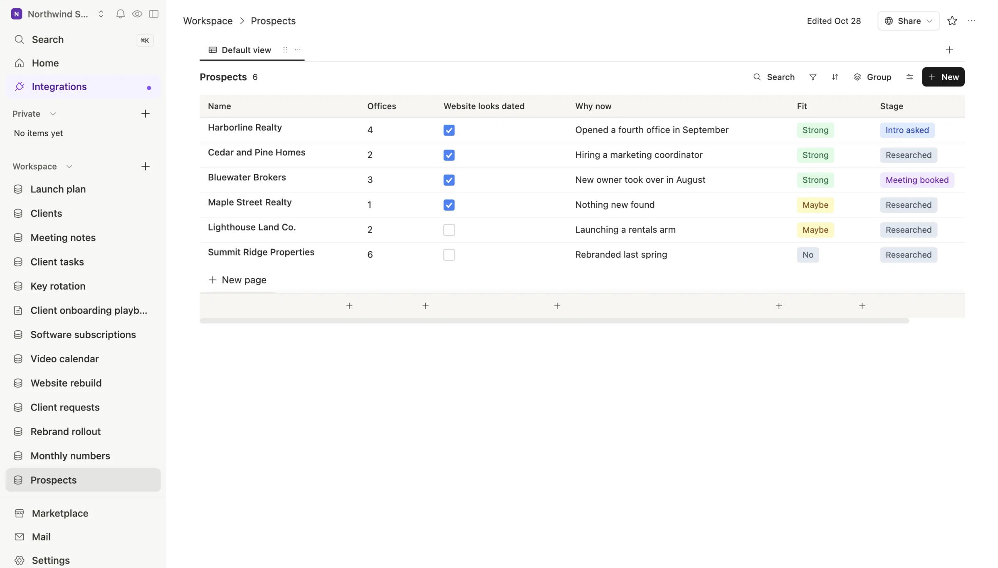Viewport: 998px width, 568px height.
Task: Click the Search item in sidebar
Action: (x=83, y=40)
